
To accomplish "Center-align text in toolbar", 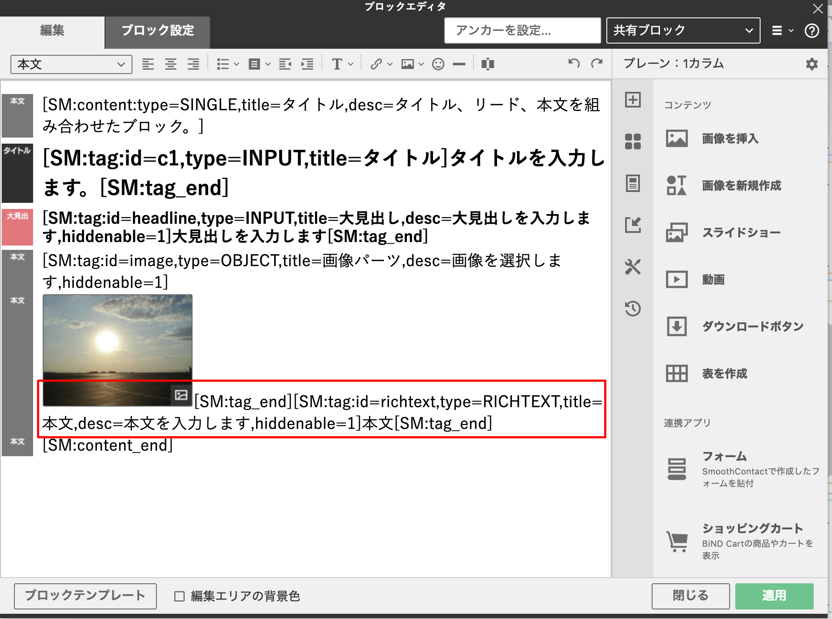I will (171, 64).
